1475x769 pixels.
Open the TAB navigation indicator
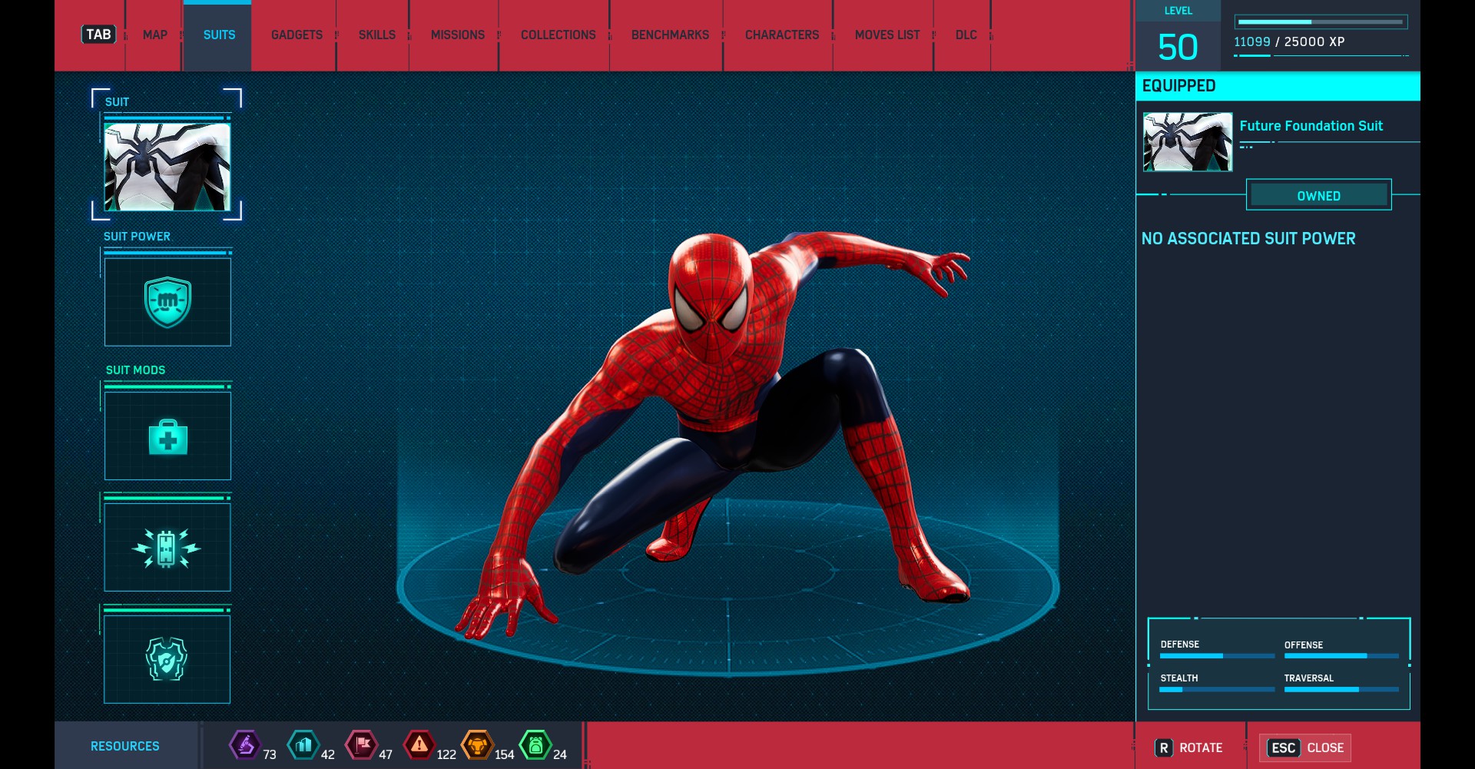coord(97,34)
